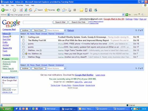This screenshot has width=148, height=111.
Task: Open the Tools menu
Action: click(x=27, y=5)
